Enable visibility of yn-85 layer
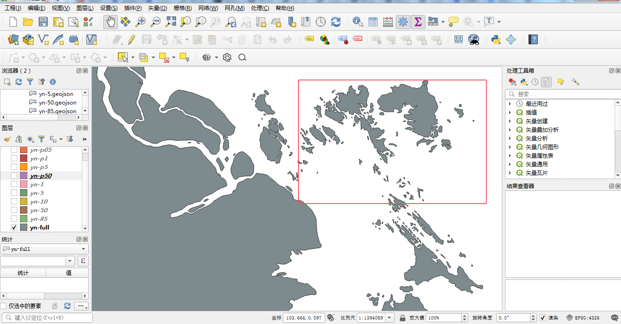This screenshot has height=324, width=621. (x=14, y=219)
